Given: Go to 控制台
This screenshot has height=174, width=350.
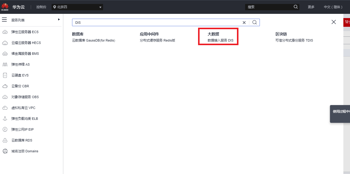Looking at the screenshot, I should tap(41, 7).
